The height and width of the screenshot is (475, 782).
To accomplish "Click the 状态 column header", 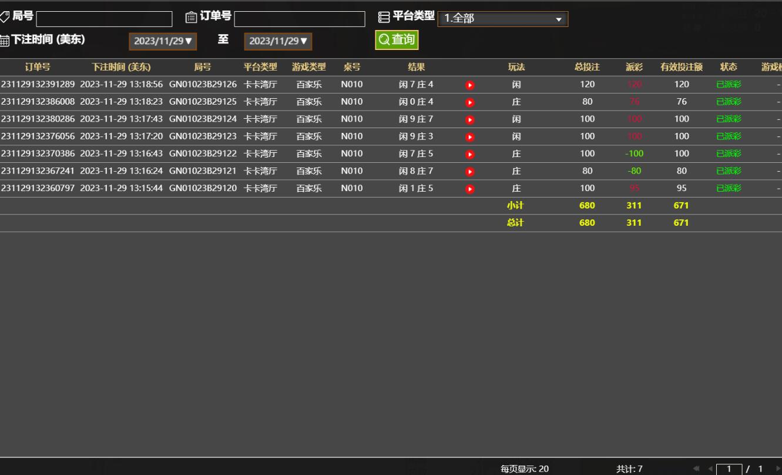I will pyautogui.click(x=729, y=68).
